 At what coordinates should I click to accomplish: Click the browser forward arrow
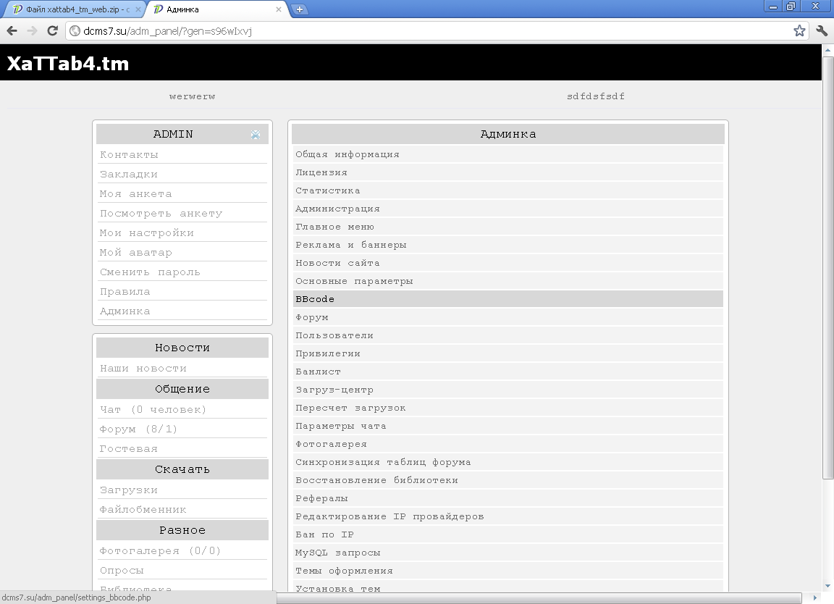[x=32, y=31]
